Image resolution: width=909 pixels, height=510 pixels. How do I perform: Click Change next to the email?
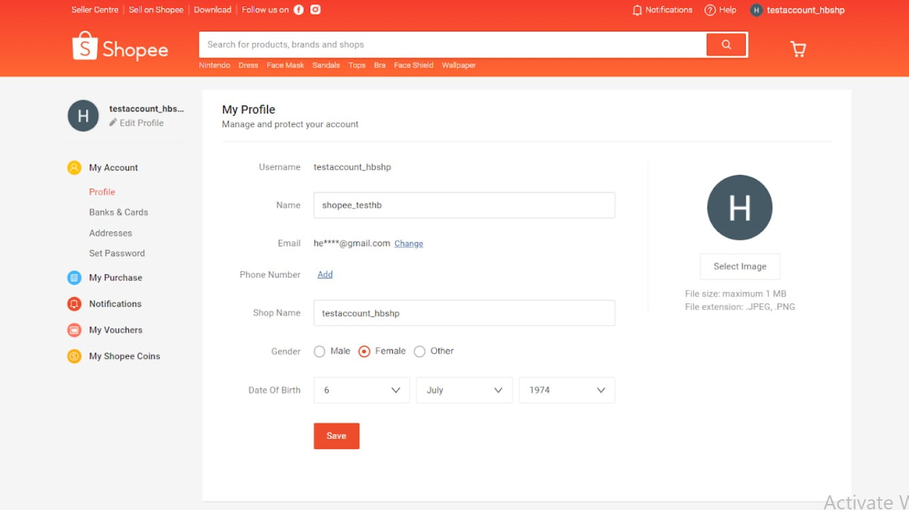[x=408, y=243]
